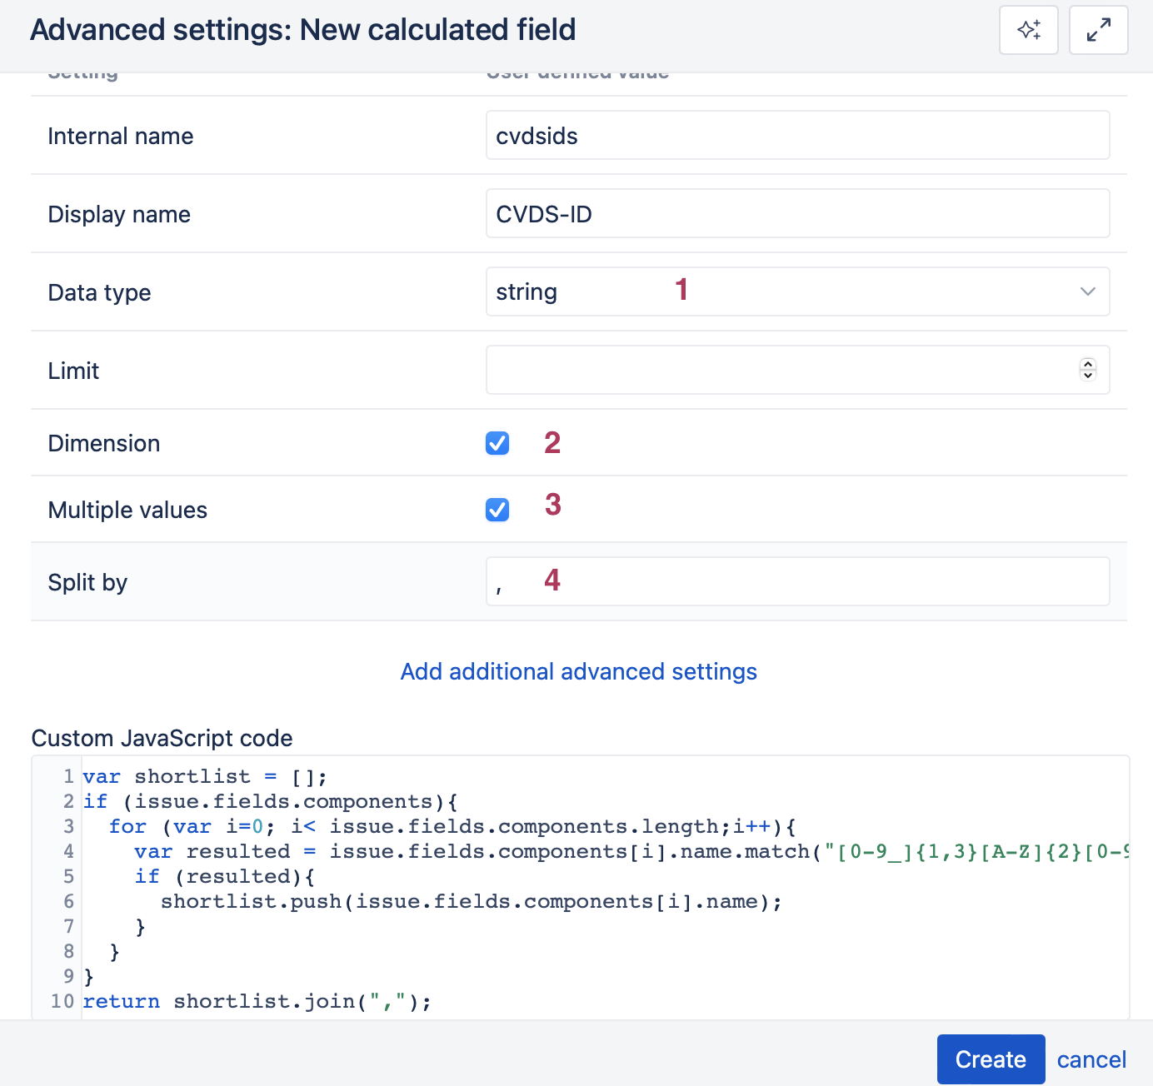Click the AI sparkle assistant icon
This screenshot has width=1153, height=1086.
[x=1028, y=30]
